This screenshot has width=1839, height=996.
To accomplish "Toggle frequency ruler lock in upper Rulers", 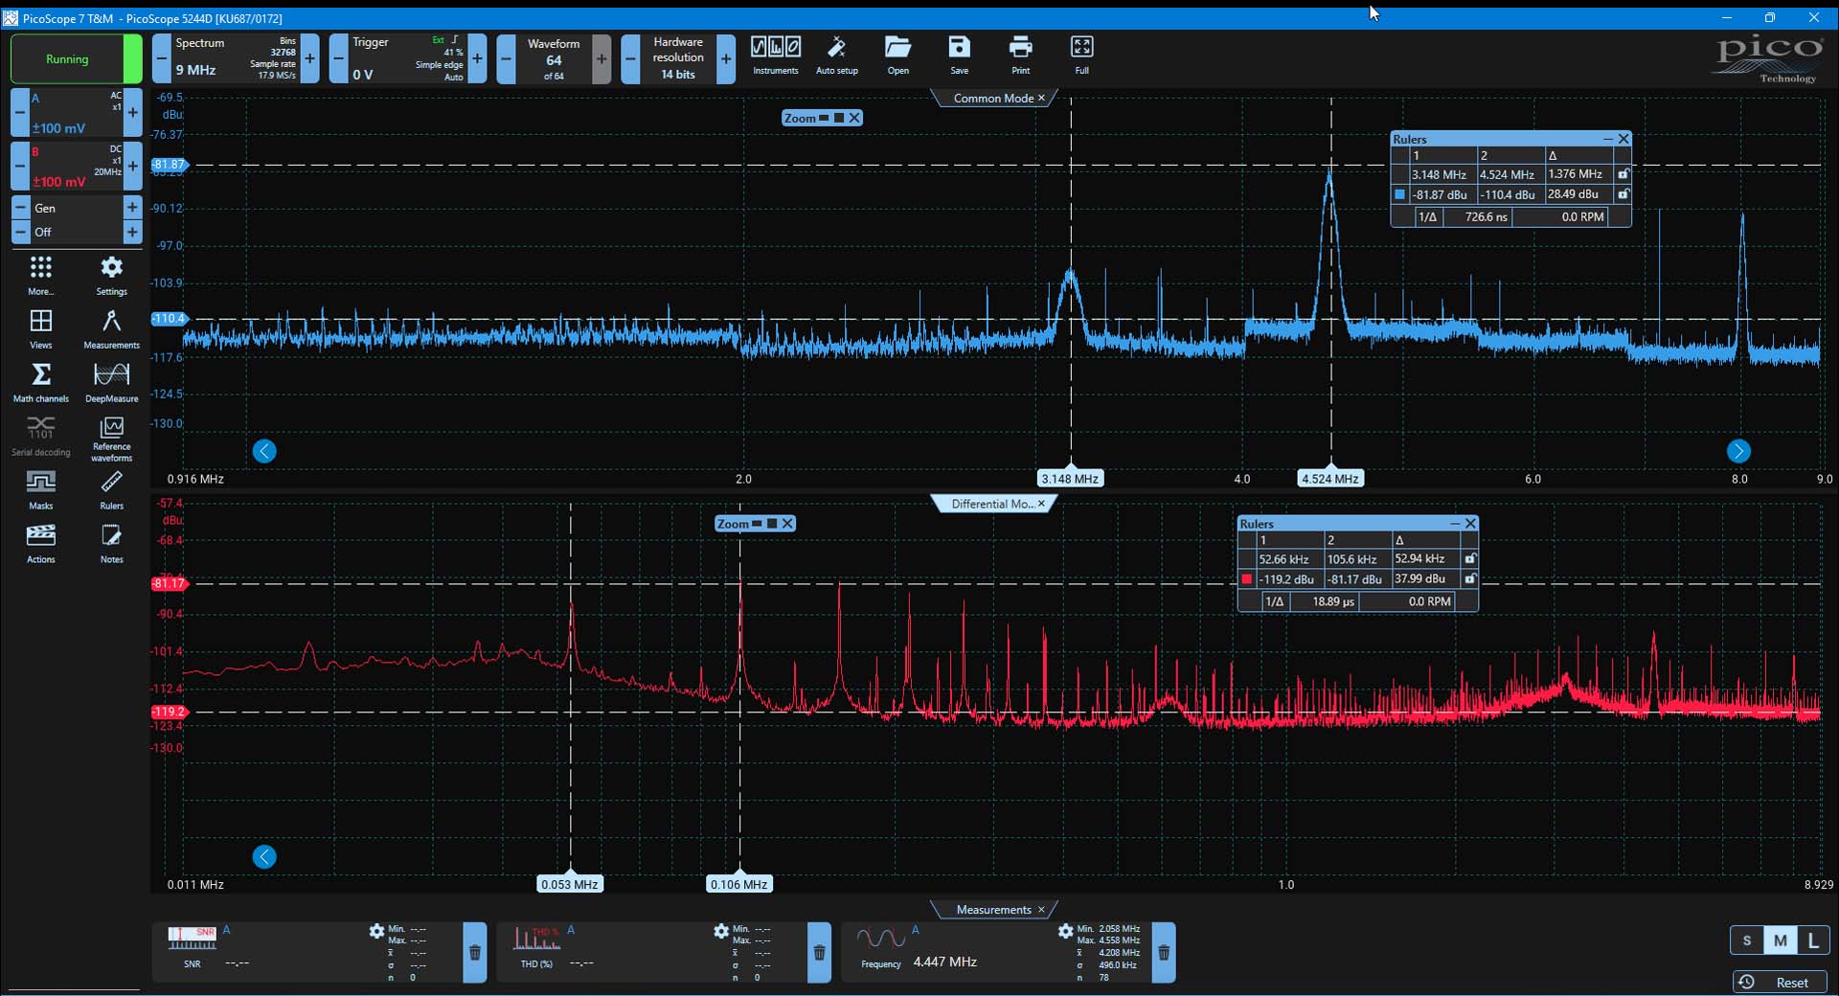I will pyautogui.click(x=1623, y=174).
